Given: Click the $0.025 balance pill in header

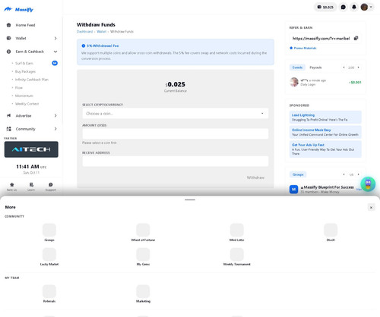Looking at the screenshot, I should [x=325, y=7].
